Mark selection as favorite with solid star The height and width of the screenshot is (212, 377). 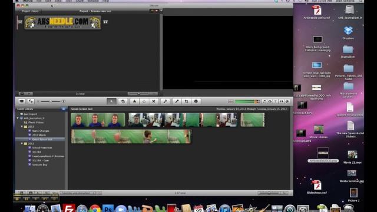tap(134, 101)
